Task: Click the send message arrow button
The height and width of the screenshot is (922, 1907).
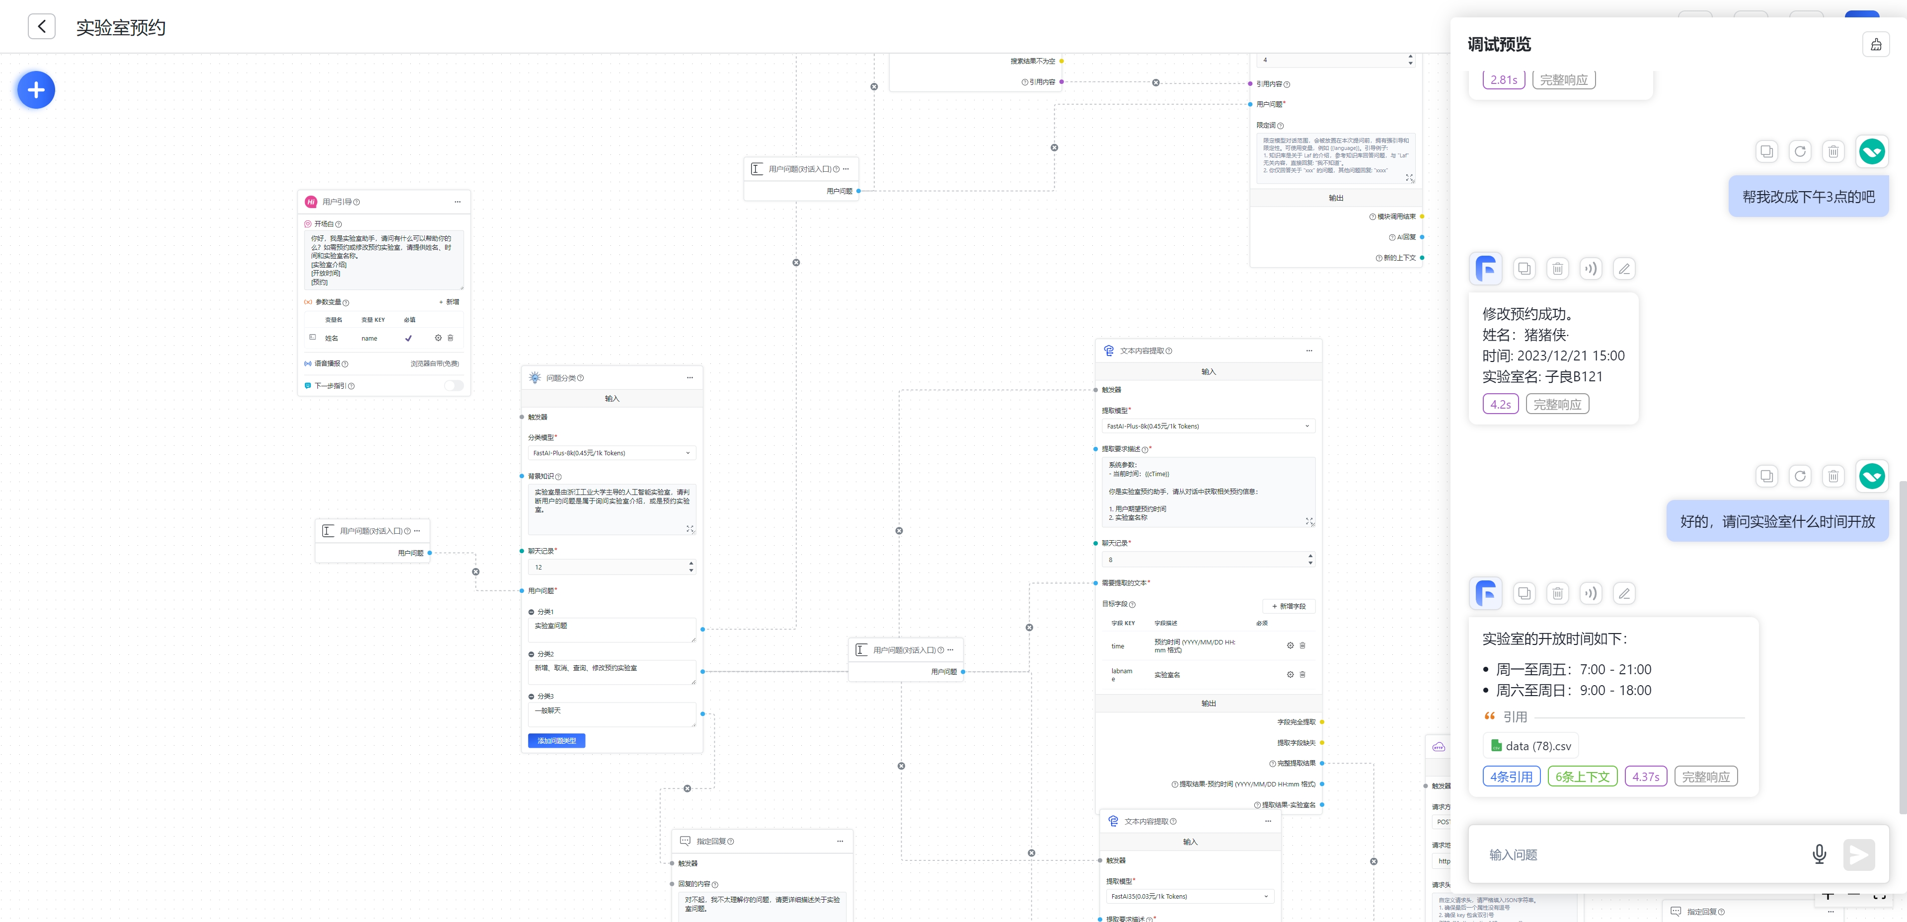Action: (x=1858, y=854)
